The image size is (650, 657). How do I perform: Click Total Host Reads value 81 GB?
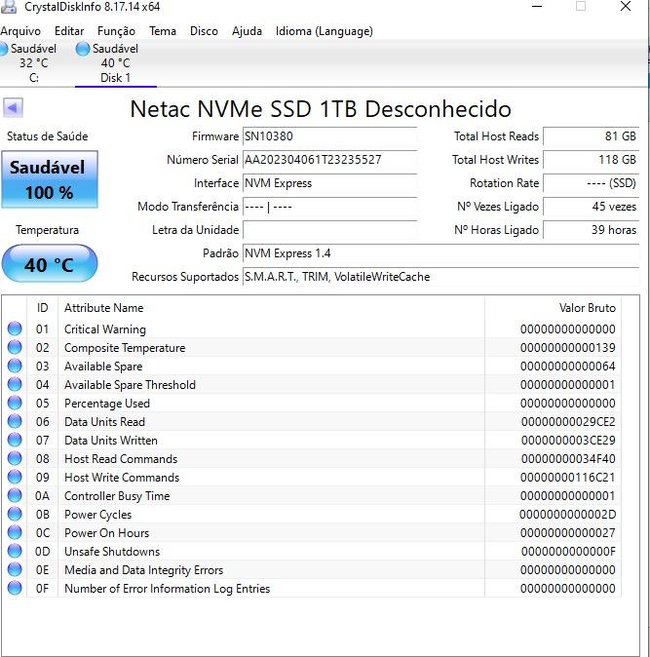(x=592, y=136)
